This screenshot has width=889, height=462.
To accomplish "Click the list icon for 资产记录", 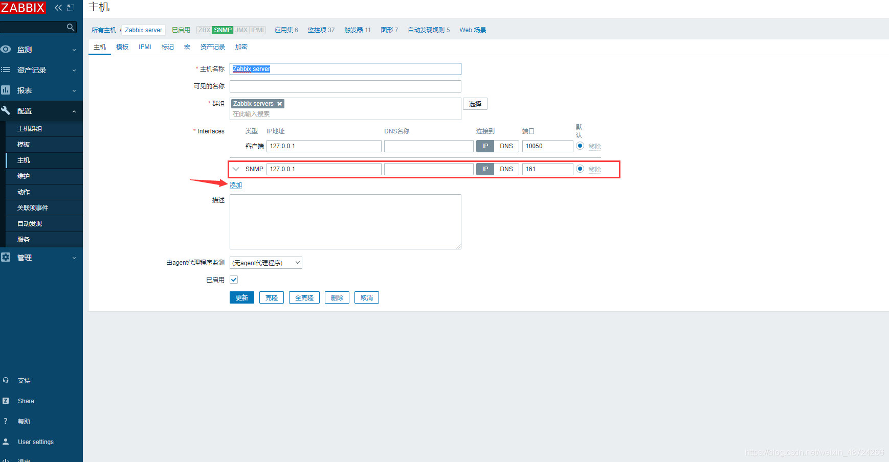I will point(6,70).
